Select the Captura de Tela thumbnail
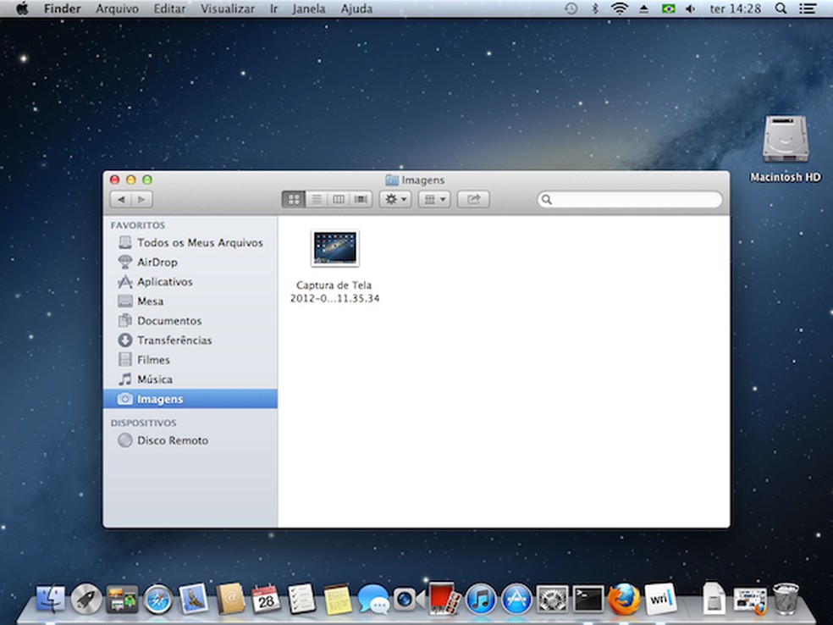This screenshot has width=833, height=625. 334,248
